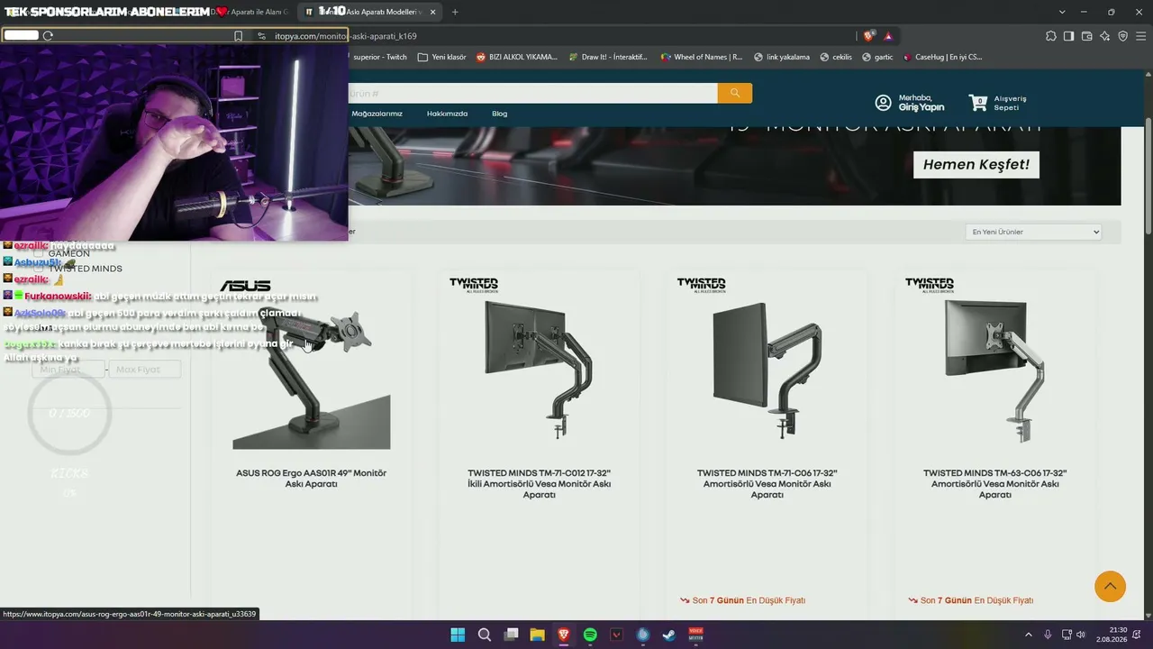Open TWISTED MINDS TM-63-C06 product title
This screenshot has width=1153, height=649.
pos(994,484)
